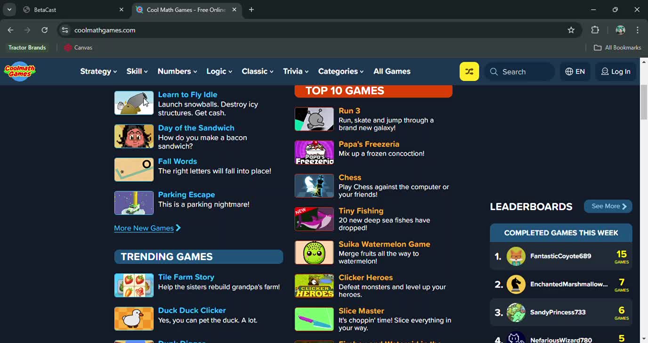
Task: Expand the Numbers menu
Action: pos(177,71)
